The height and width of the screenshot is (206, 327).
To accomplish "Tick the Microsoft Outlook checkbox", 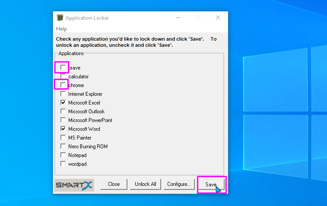I will coord(63,111).
